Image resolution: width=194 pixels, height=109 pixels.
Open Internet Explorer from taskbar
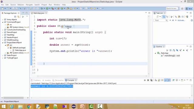(12, 106)
